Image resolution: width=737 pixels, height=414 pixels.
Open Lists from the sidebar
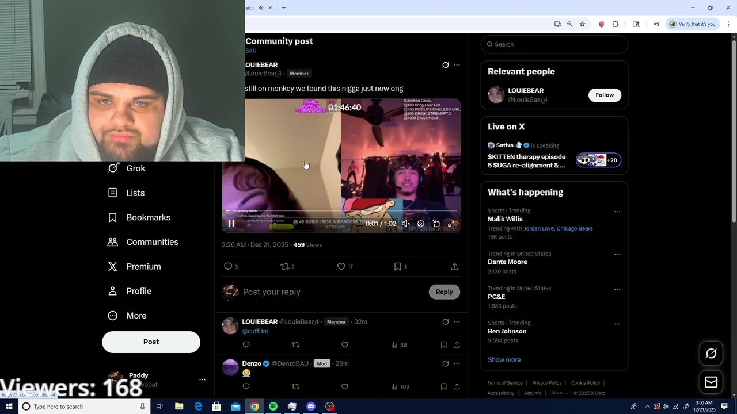(x=126, y=193)
